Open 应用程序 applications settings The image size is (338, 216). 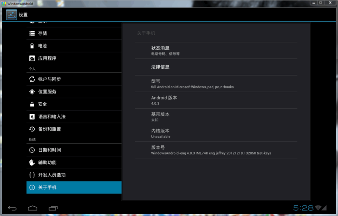pos(74,58)
